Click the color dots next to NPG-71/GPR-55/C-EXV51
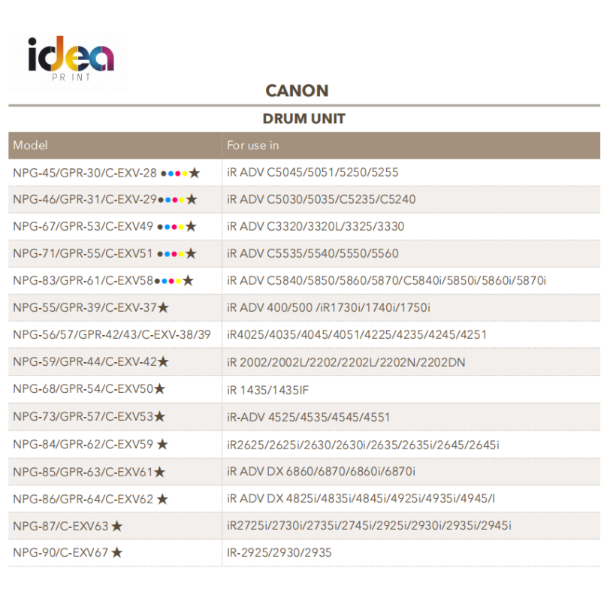The height and width of the screenshot is (601, 601). (x=171, y=254)
